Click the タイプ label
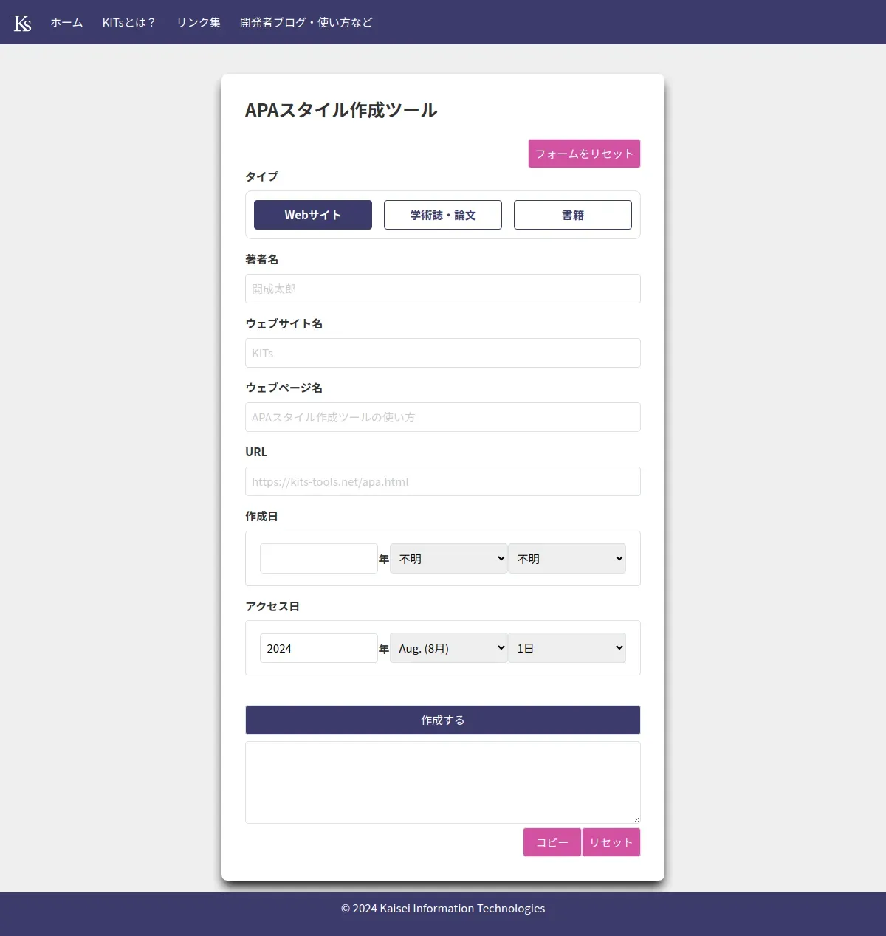 [262, 176]
